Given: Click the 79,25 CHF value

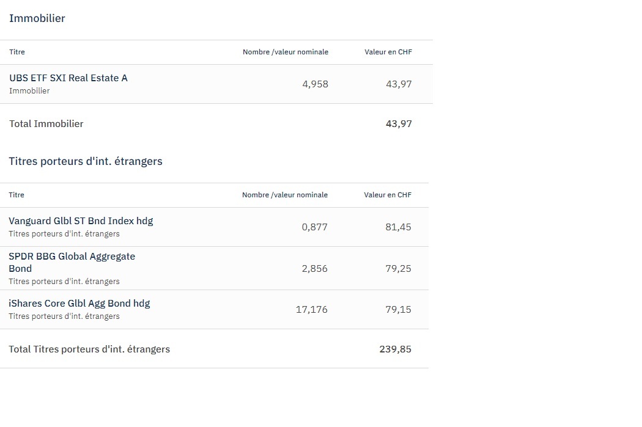Looking at the screenshot, I should tap(398, 268).
